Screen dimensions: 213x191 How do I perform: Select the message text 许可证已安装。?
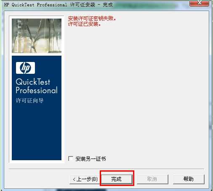[x=85, y=24]
